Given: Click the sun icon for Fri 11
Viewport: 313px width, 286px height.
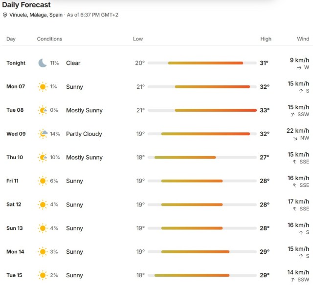Looking at the screenshot, I should 43,181.
